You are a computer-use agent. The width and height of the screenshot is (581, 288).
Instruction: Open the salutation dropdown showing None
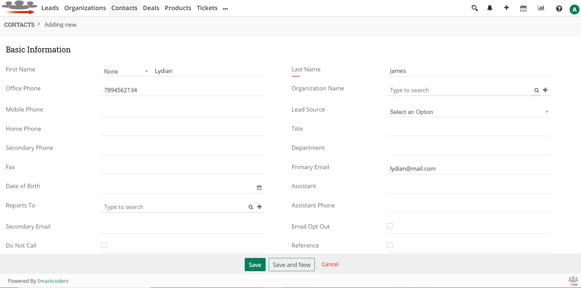pos(125,71)
